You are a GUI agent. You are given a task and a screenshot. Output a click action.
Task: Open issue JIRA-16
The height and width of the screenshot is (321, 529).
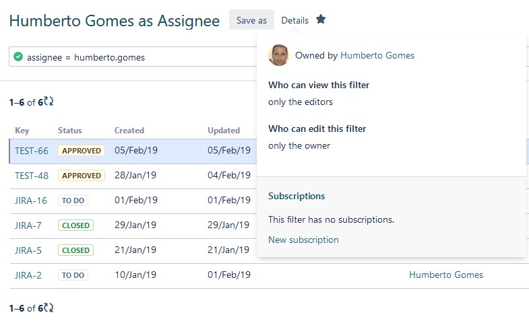[x=31, y=201]
